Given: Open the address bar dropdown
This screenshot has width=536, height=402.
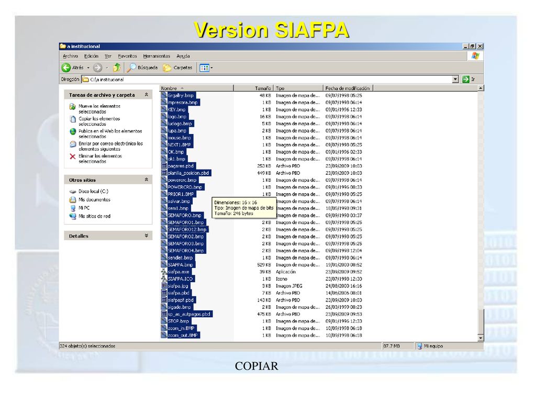Looking at the screenshot, I should click(455, 80).
